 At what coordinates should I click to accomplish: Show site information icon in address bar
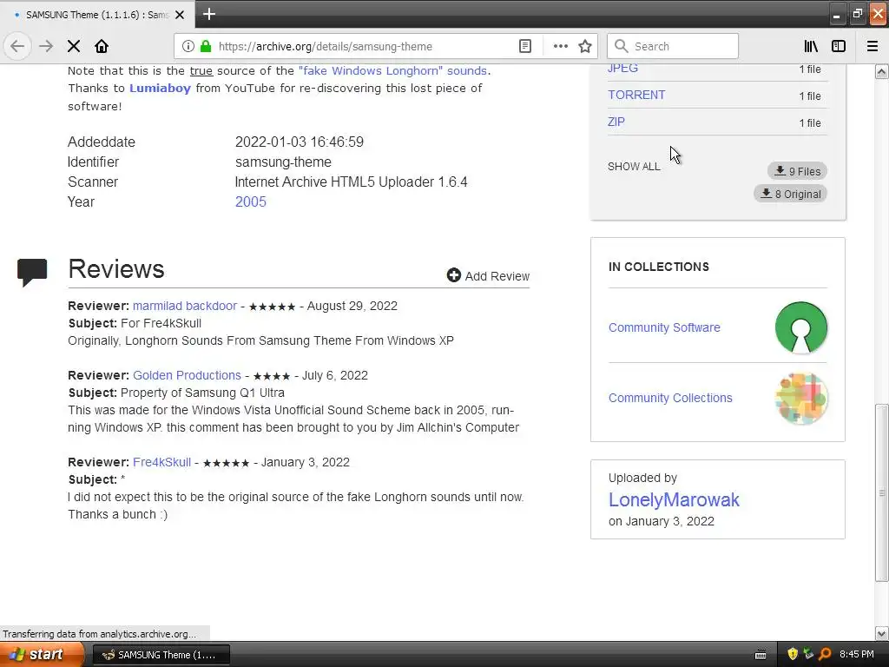point(188,46)
